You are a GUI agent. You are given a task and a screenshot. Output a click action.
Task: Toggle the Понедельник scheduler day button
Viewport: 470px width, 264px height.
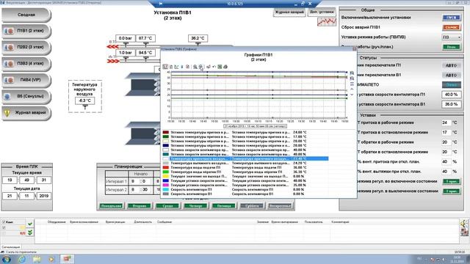coord(111,206)
